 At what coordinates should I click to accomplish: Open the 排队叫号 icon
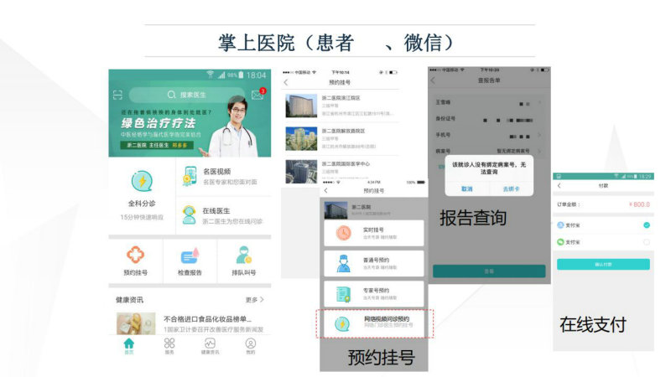click(x=244, y=256)
